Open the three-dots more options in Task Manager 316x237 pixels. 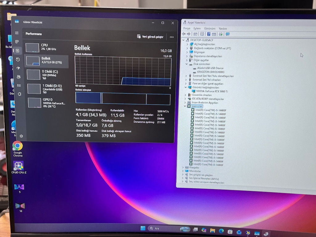[172, 37]
